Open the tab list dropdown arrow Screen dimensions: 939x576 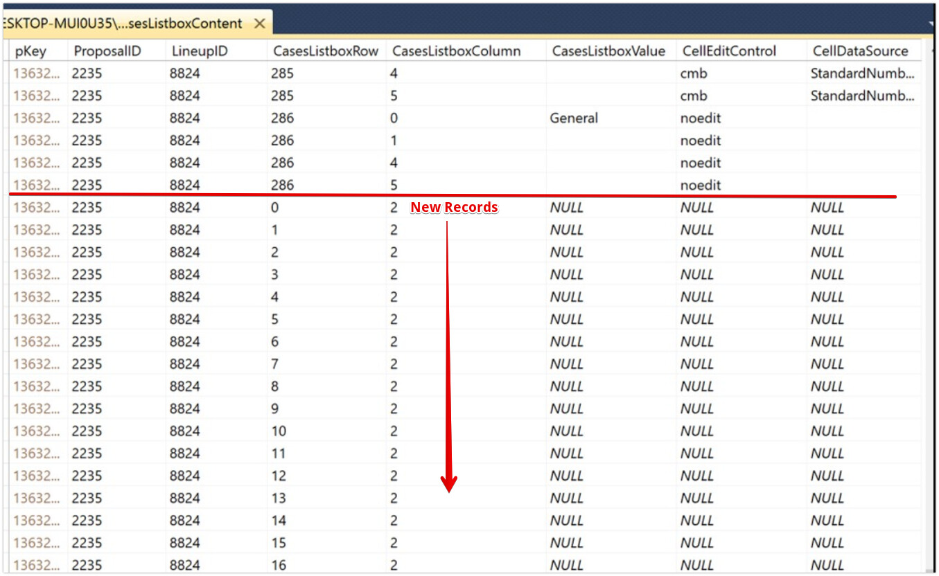point(931,24)
